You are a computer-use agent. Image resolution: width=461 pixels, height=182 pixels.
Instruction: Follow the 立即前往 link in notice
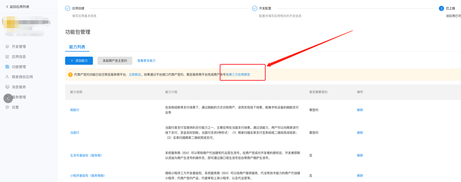click(x=135, y=75)
